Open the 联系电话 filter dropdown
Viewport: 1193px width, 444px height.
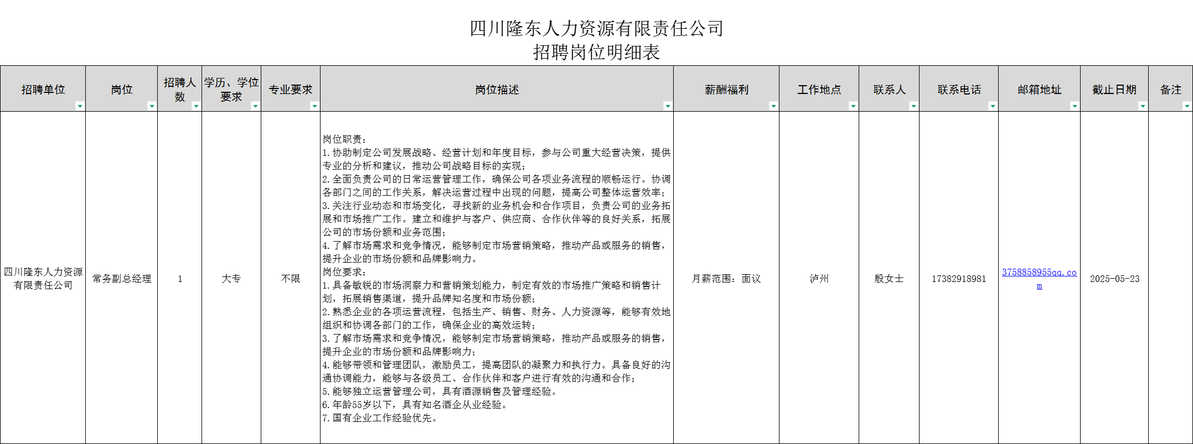[x=993, y=106]
